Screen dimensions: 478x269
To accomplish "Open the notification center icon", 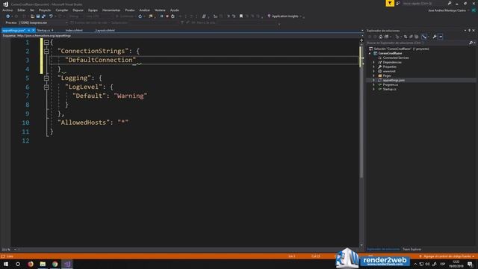I will pyautogui.click(x=471, y=264).
